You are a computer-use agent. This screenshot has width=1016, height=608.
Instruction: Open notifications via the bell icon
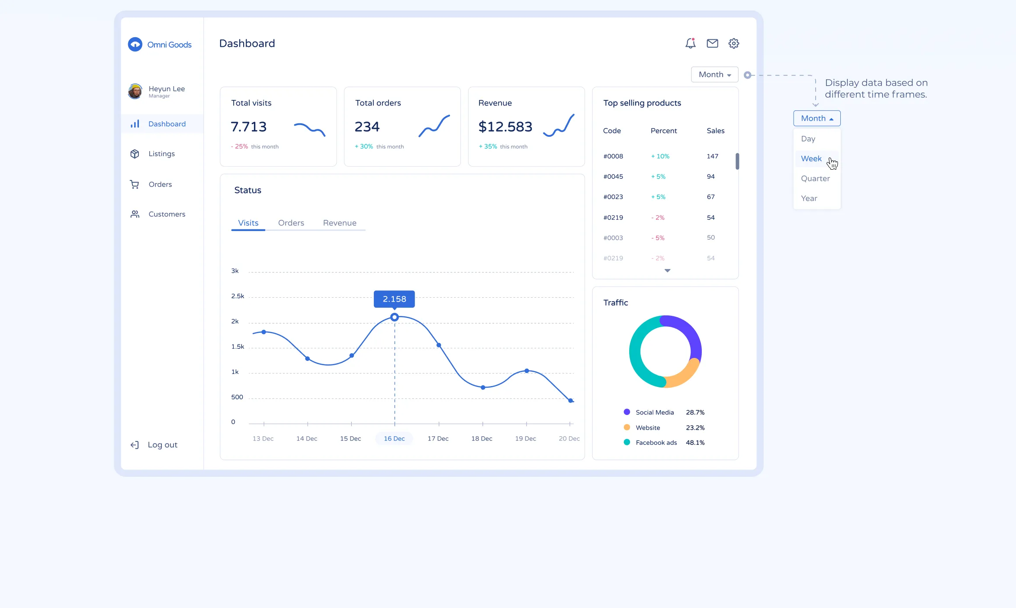pyautogui.click(x=691, y=43)
